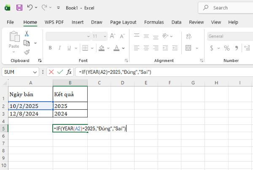Increase Indent icon
The width and height of the screenshot is (253, 170).
[175, 48]
